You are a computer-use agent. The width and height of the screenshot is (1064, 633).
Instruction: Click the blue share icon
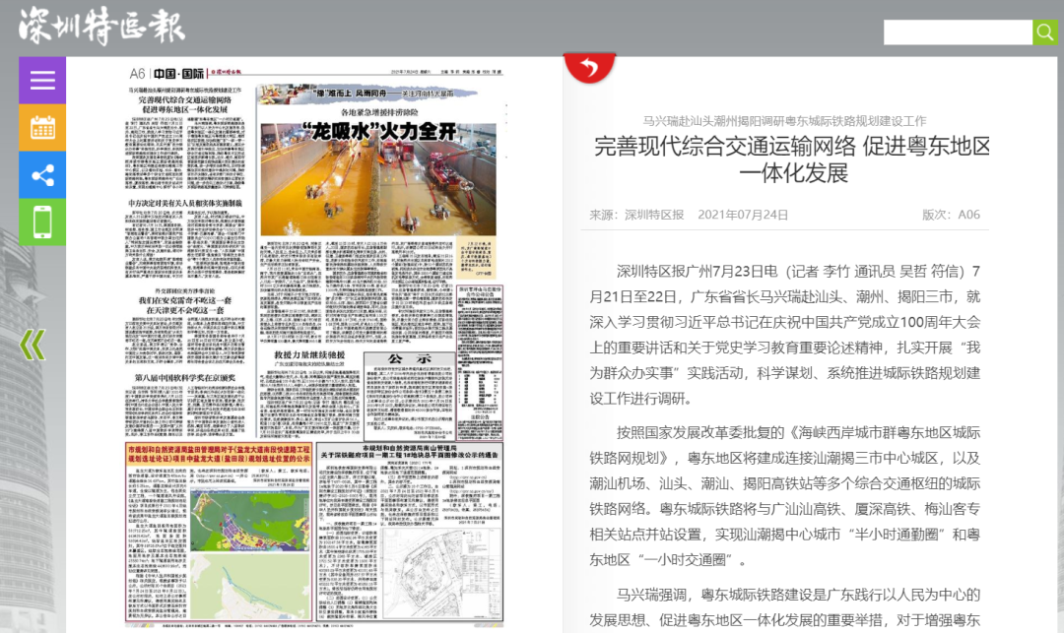point(42,175)
